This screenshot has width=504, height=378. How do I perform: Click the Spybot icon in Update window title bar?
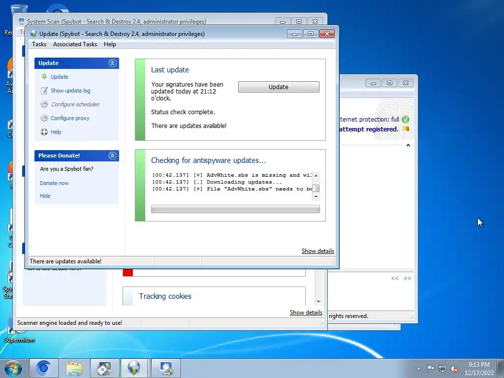pos(33,34)
